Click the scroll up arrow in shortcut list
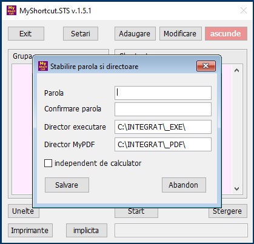The width and height of the screenshot is (254, 244). click(x=236, y=70)
